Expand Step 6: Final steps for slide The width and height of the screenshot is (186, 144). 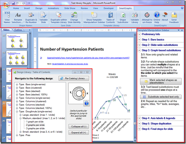click(139, 129)
